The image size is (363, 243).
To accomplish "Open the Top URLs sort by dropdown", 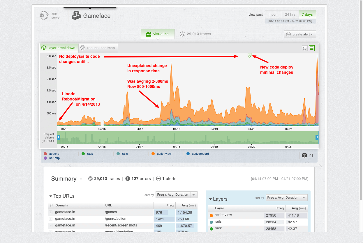I will [x=177, y=195].
